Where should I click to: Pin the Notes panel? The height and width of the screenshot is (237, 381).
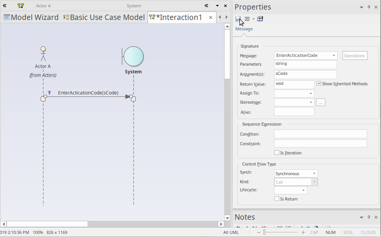tap(369, 217)
